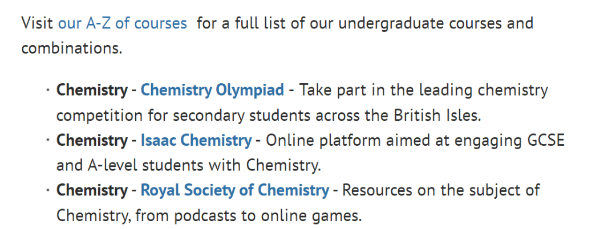The image size is (616, 229).
Task: Open the 'our A-Z of courses' link
Action: click(x=122, y=23)
